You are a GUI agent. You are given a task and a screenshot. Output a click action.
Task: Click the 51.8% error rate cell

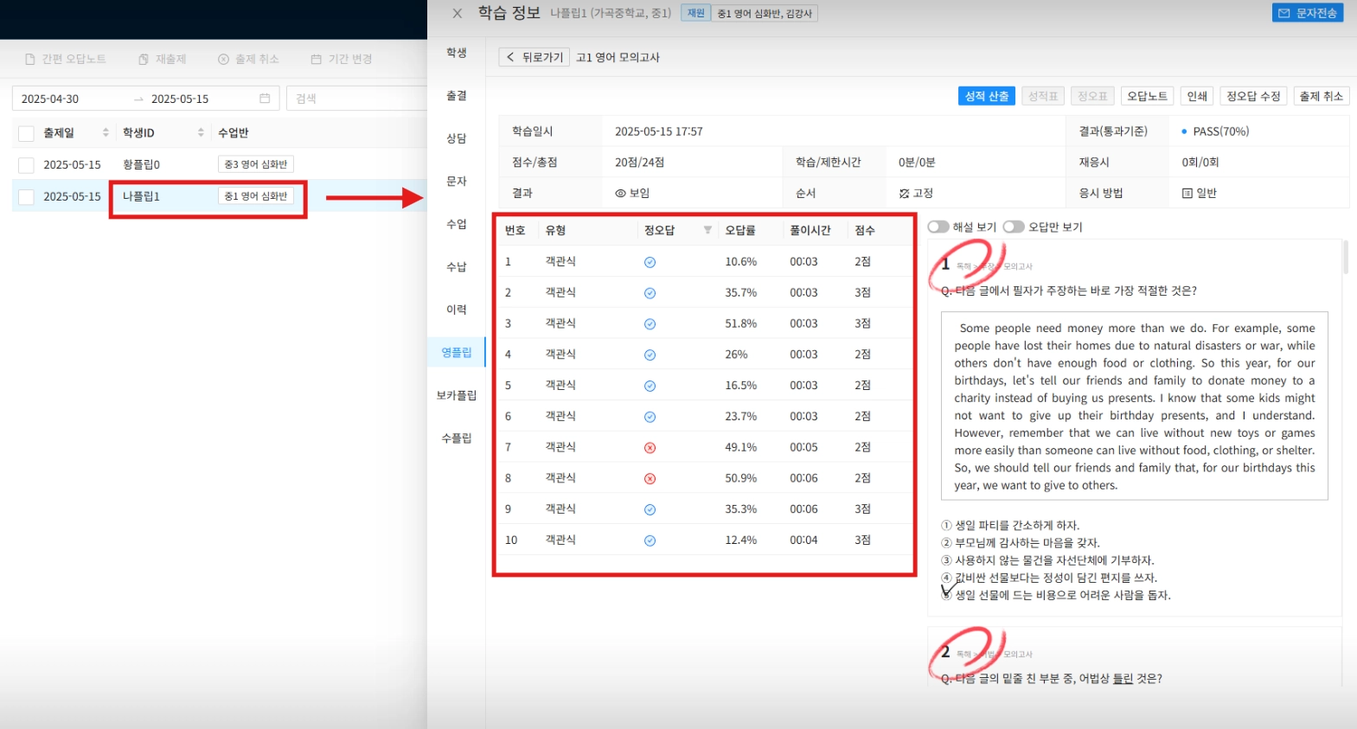click(x=741, y=323)
